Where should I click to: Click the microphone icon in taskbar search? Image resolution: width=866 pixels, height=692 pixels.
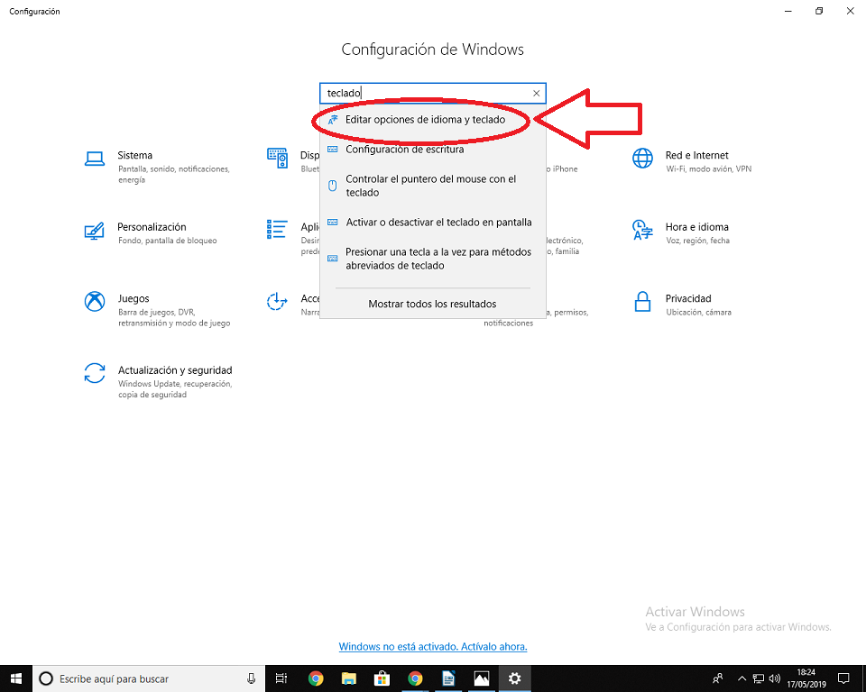coord(249,678)
